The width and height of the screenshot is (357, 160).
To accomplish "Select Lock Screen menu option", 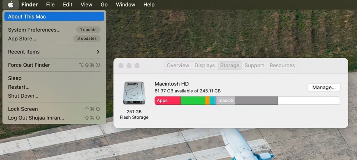I will point(23,109).
